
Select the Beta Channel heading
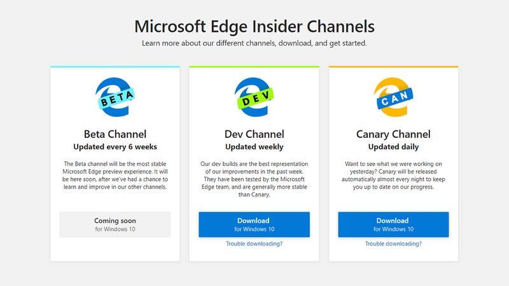(115, 134)
